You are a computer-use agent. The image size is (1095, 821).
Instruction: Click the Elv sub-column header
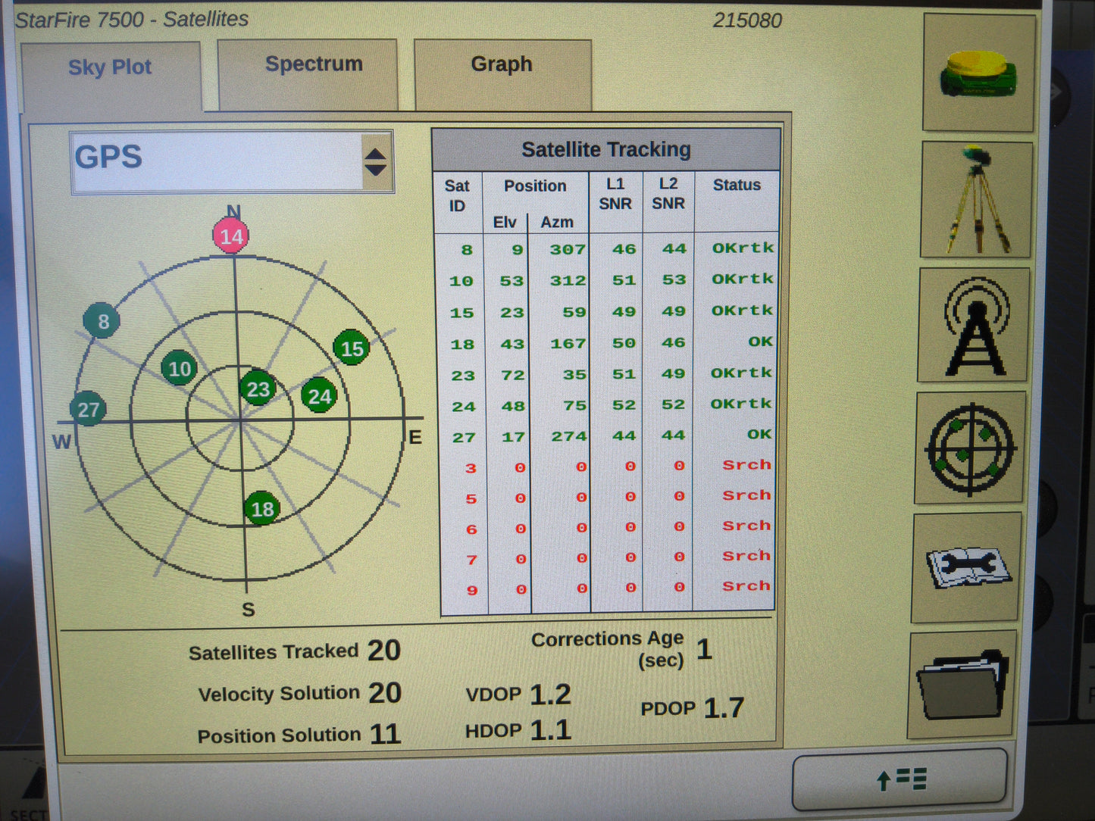click(505, 223)
